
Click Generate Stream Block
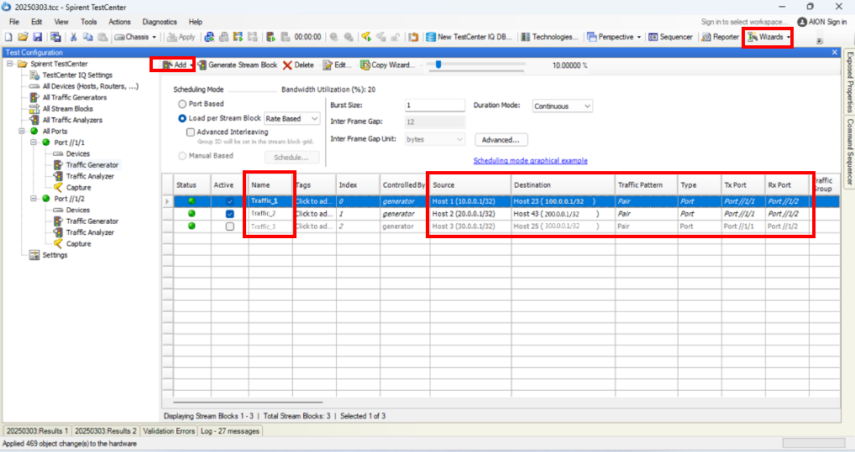237,65
